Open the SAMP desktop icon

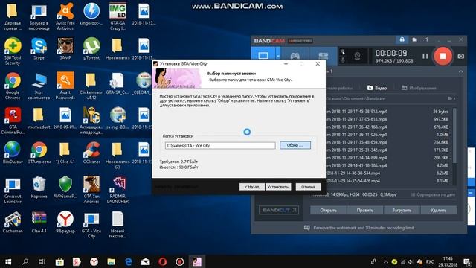pos(65,48)
